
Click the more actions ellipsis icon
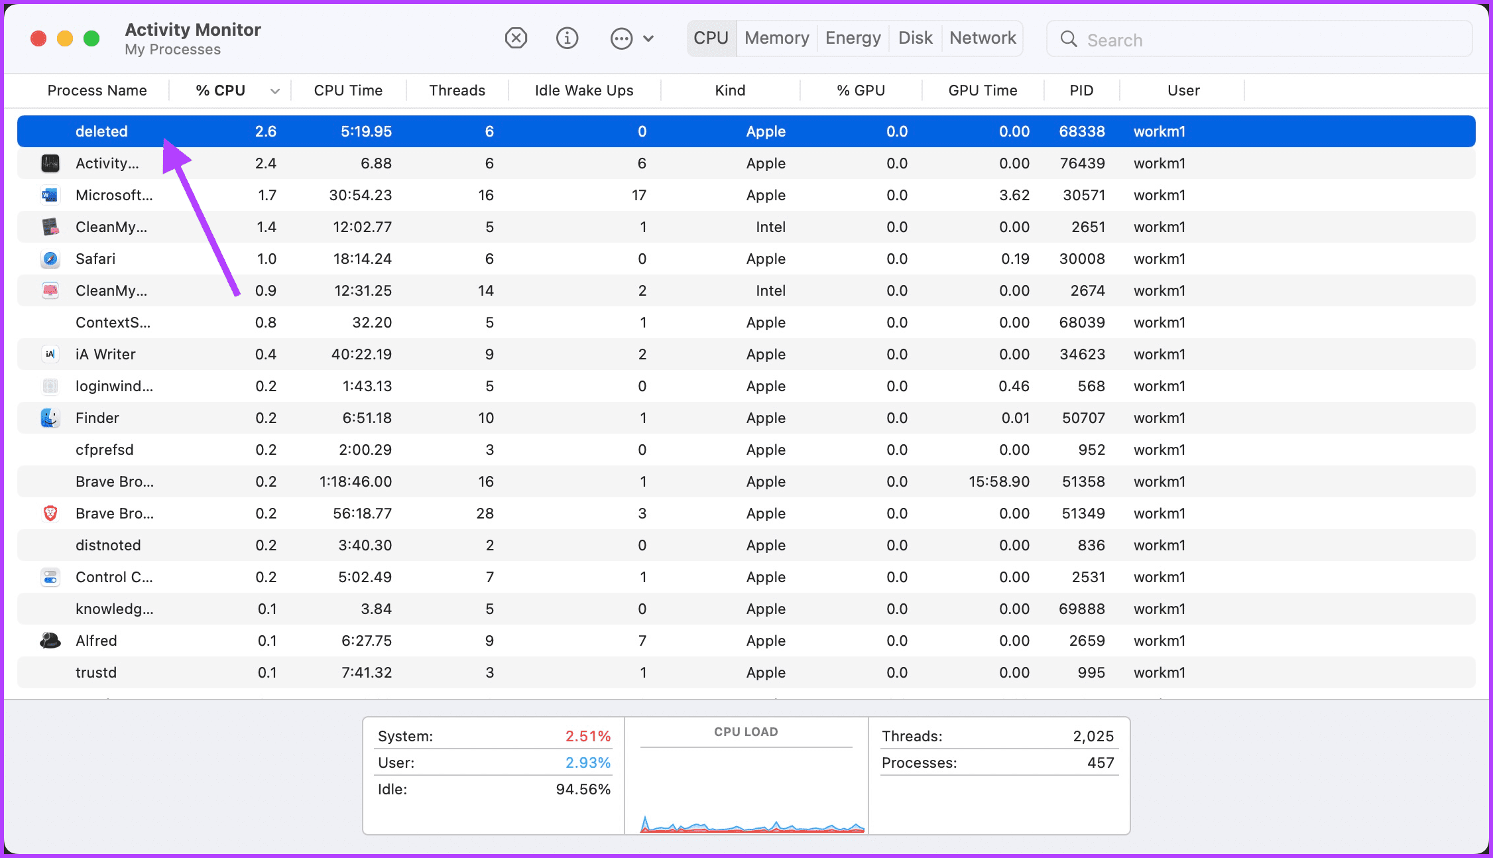(621, 38)
